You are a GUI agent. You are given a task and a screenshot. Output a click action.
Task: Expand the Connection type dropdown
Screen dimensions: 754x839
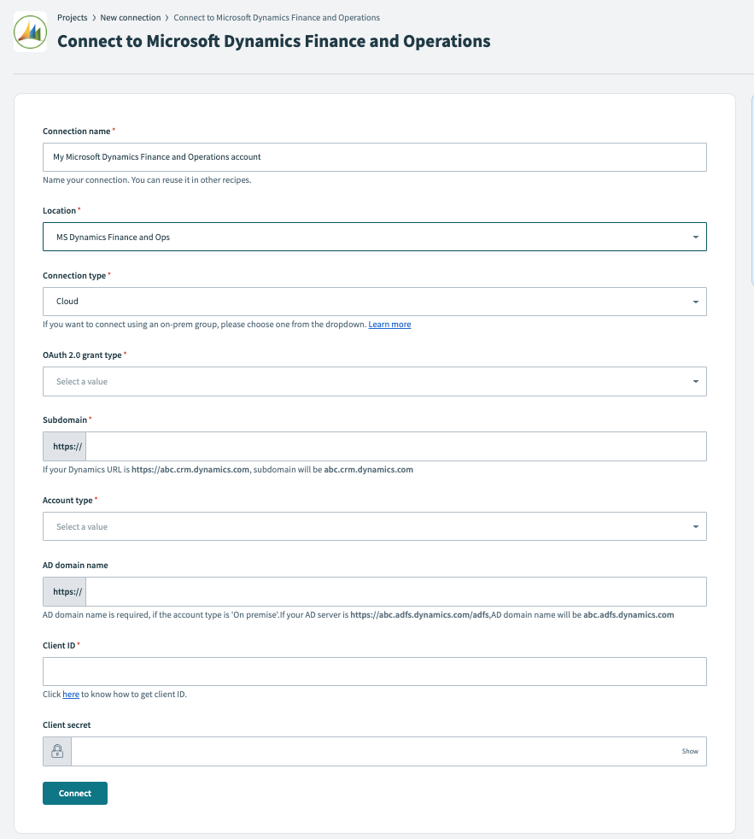click(374, 302)
